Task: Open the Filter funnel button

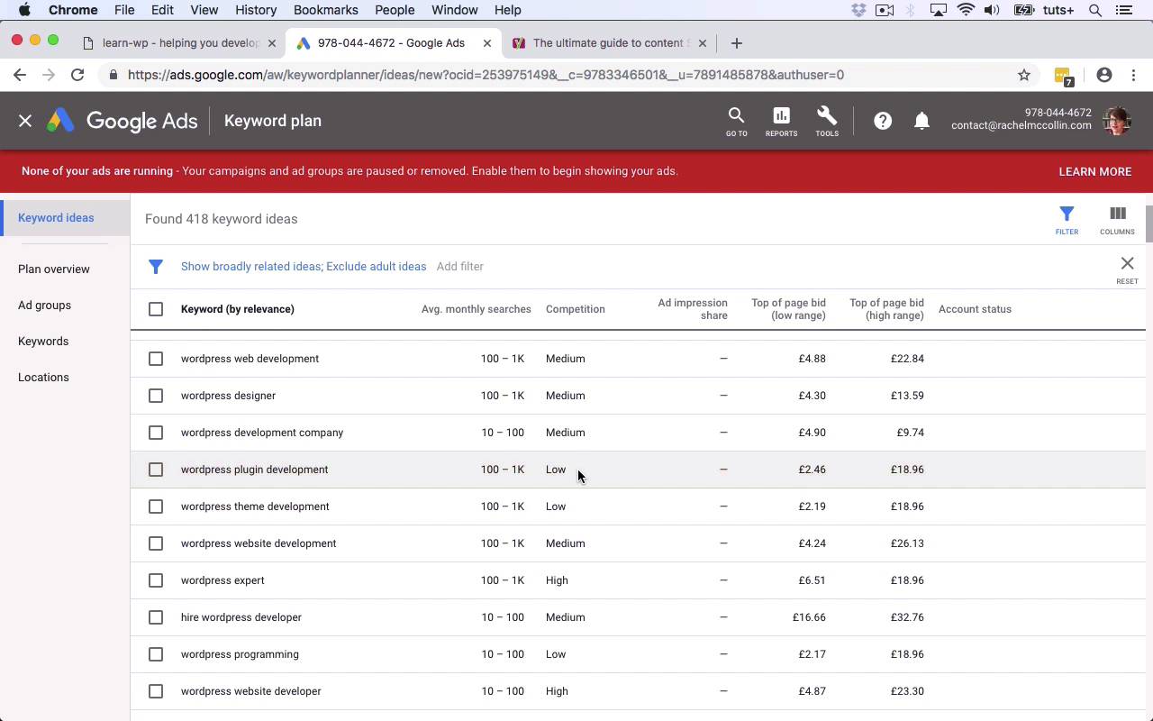Action: pyautogui.click(x=1067, y=220)
